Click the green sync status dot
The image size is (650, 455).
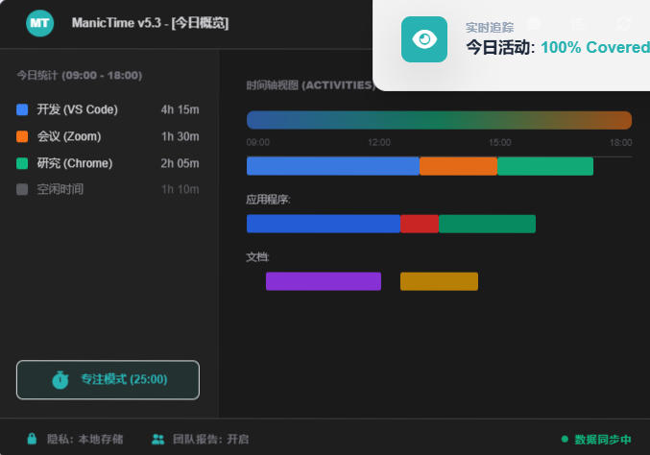(565, 439)
